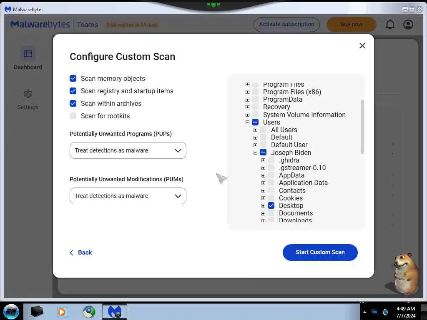Uncheck Scan registry and startup items
Image resolution: width=427 pixels, height=320 pixels.
73,91
